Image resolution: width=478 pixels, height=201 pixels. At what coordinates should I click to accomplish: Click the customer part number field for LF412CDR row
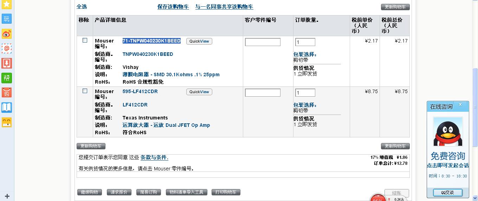pyautogui.click(x=263, y=93)
